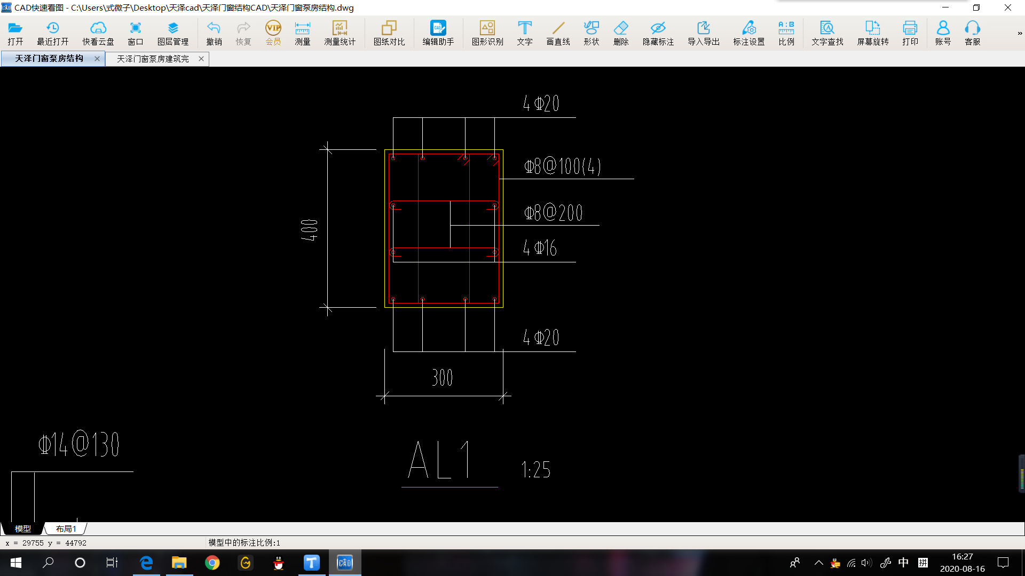Click the 恢复 redo icon
The height and width of the screenshot is (576, 1025).
(x=243, y=33)
